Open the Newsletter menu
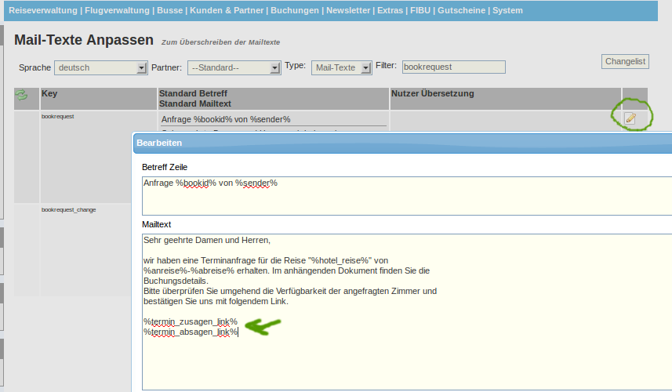Viewport: 672px width, 392px height. (350, 11)
